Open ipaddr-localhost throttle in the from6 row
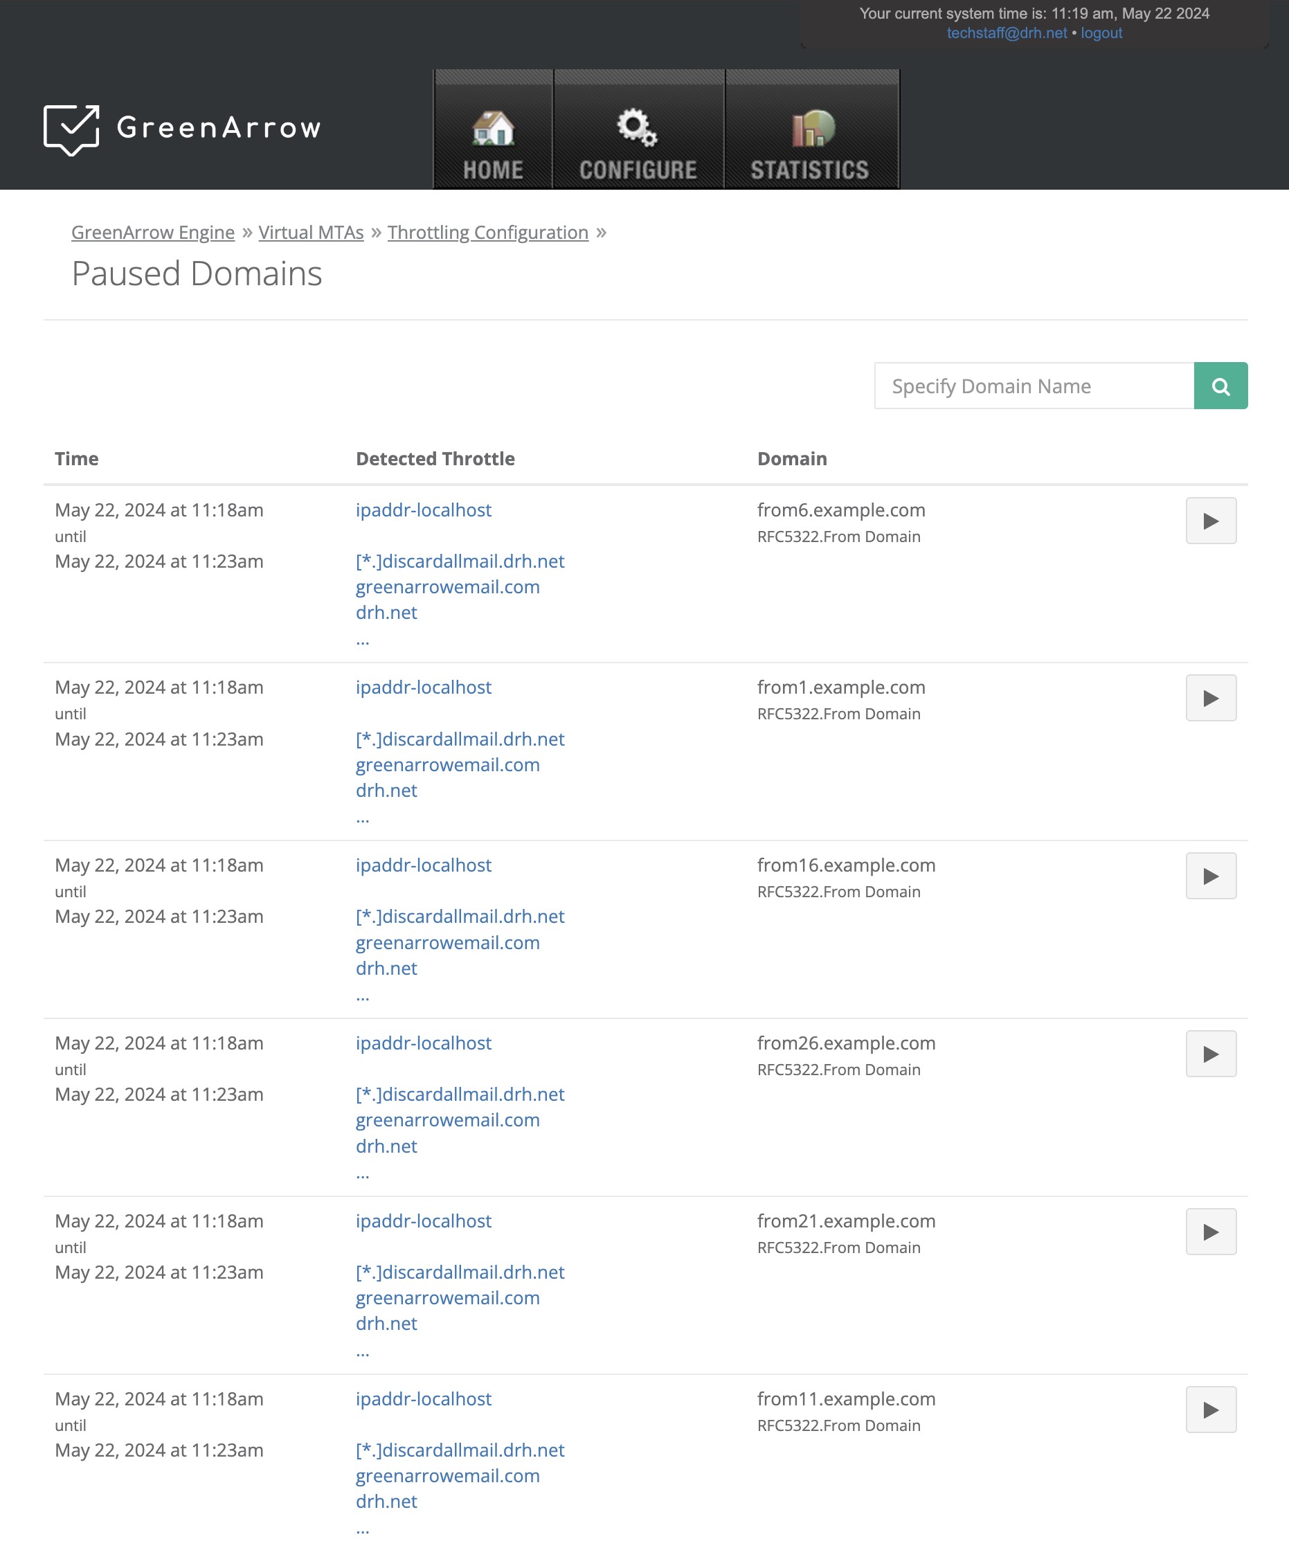 (423, 510)
